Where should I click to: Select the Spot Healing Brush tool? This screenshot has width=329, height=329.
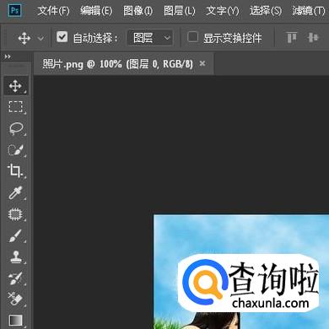tap(16, 214)
